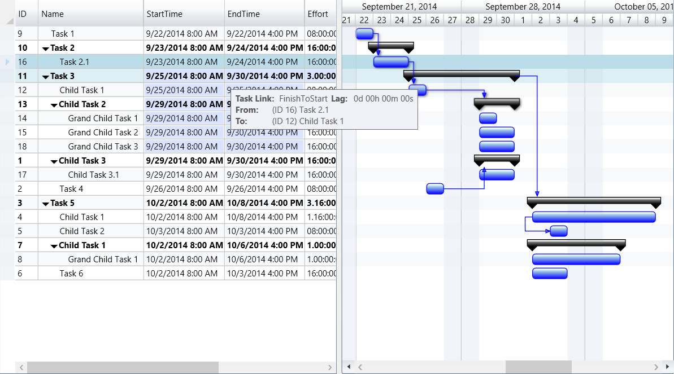Click chart scrollbar solid left arrow
The height and width of the screenshot is (374, 674).
click(349, 367)
